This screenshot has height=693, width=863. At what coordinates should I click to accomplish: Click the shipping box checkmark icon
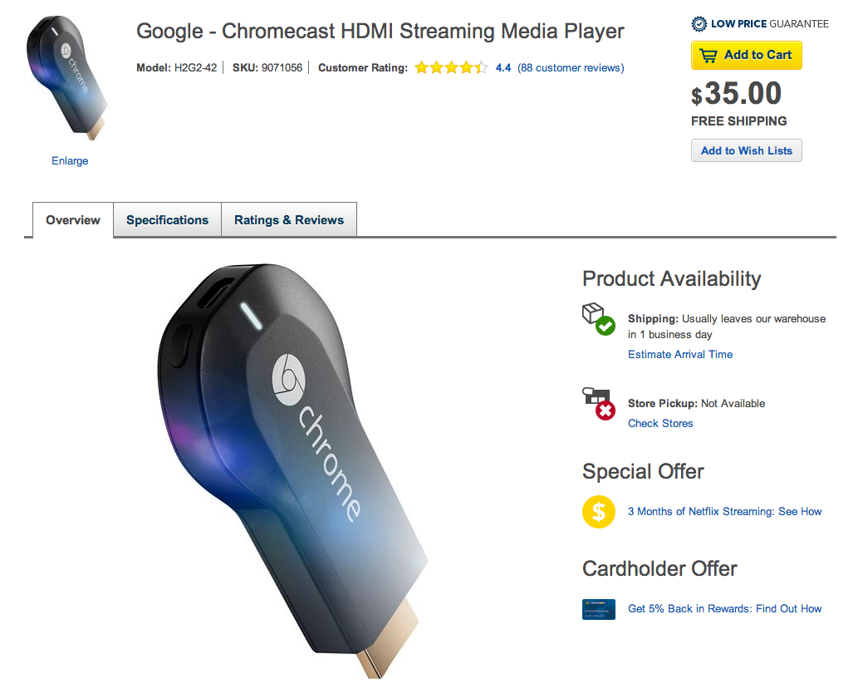coord(598,319)
